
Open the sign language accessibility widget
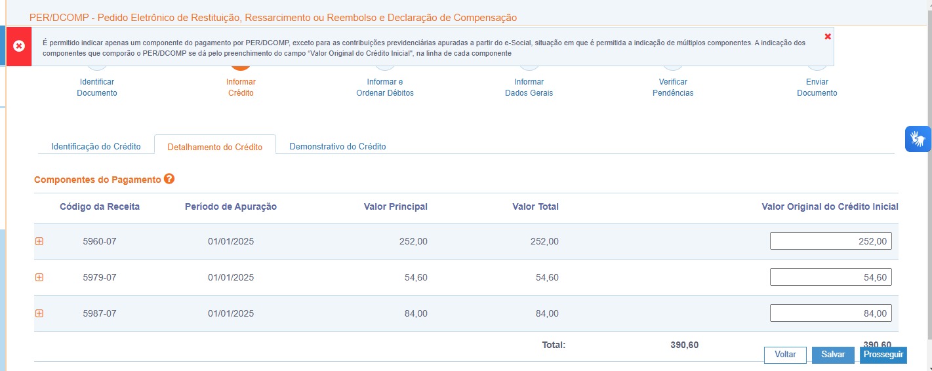[x=918, y=139]
